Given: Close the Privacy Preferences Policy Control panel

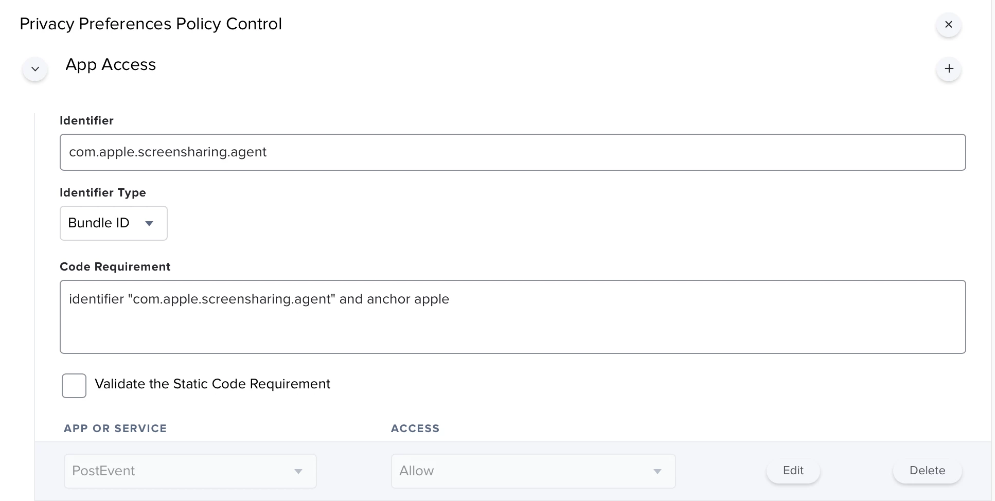Looking at the screenshot, I should tap(949, 25).
